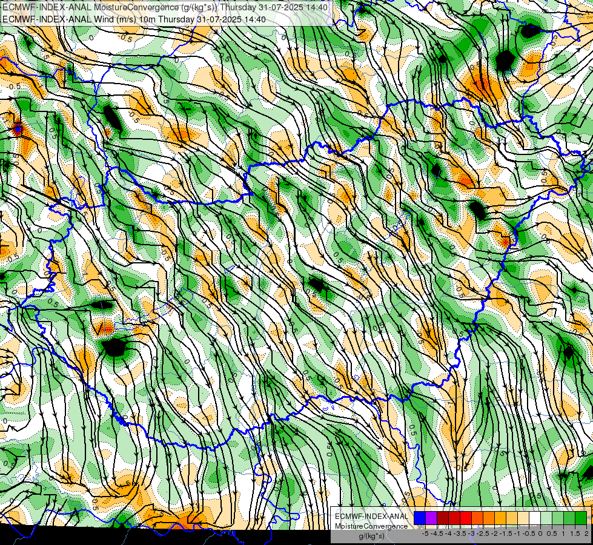This screenshot has height=545, width=593.
Task: Click the 'MoistureConvergence' legend label
Action: tap(371, 526)
